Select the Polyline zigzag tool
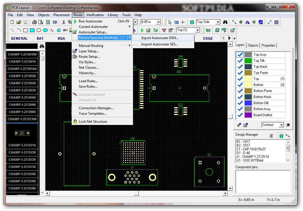 pos(52,30)
